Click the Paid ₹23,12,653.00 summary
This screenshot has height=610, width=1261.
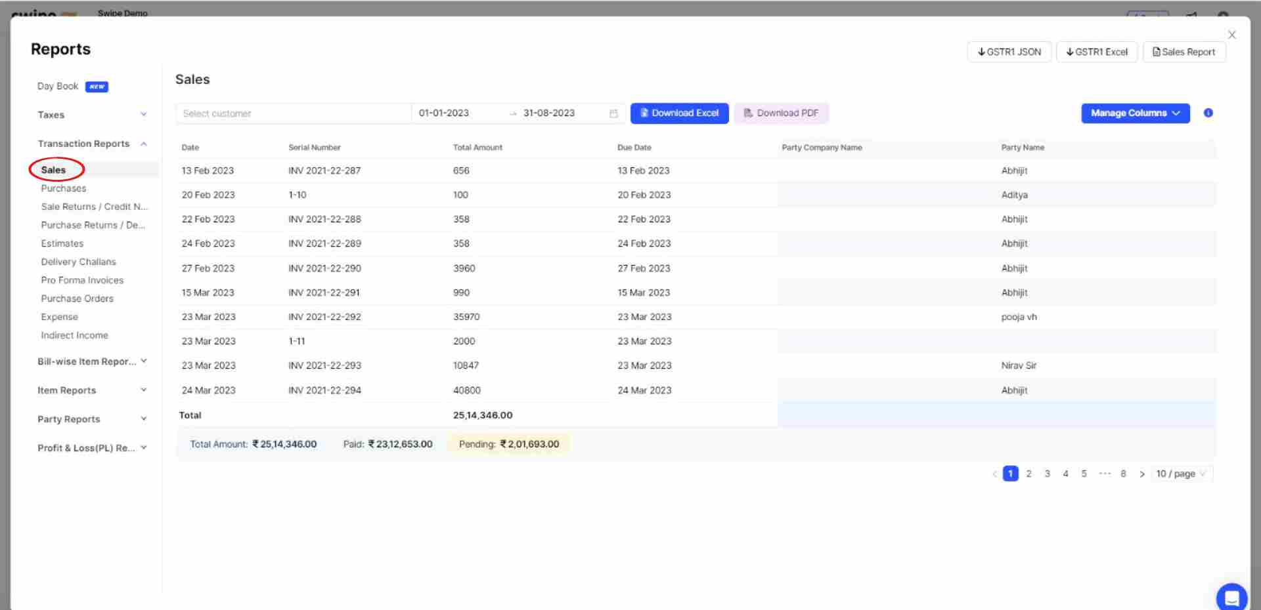tap(387, 444)
